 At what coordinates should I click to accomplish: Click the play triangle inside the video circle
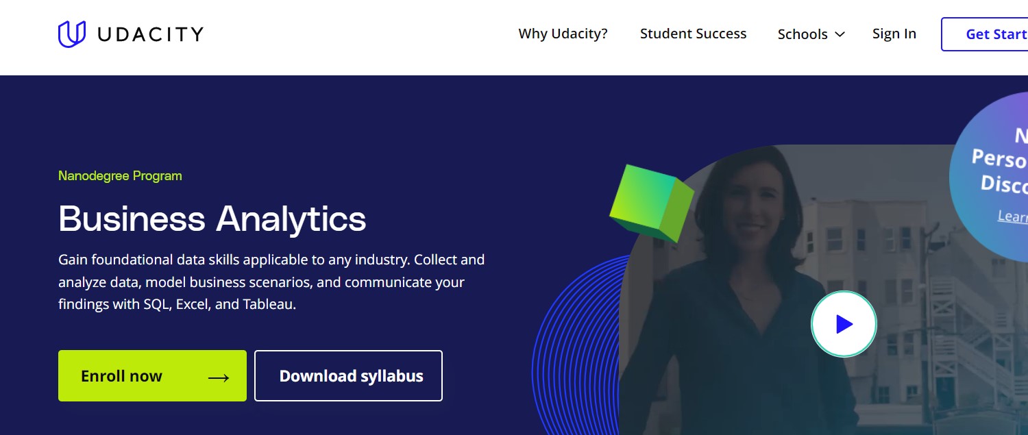(845, 323)
